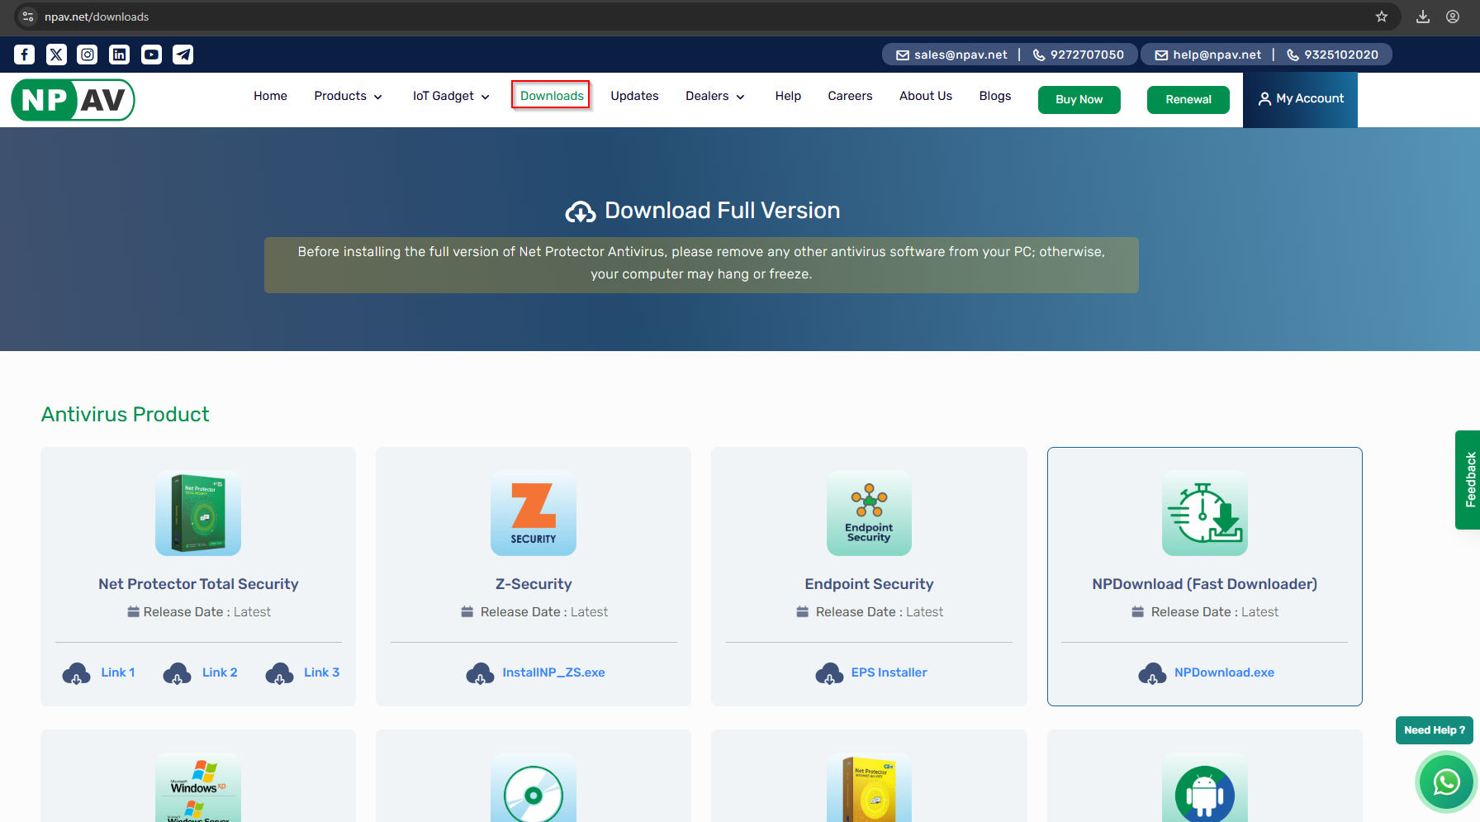The width and height of the screenshot is (1480, 822).
Task: Click the Telegram social icon
Action: (183, 55)
